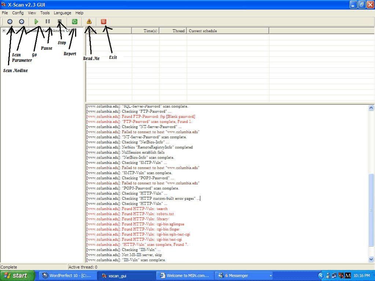Open the yellow Read Me warning icon
The image size is (375, 281).
(89, 22)
